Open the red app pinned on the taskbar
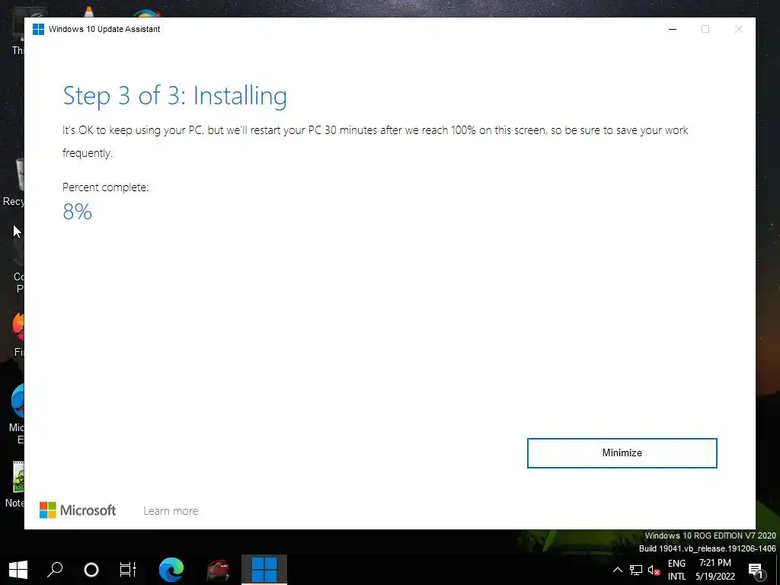Viewport: 780px width, 585px height. [218, 570]
